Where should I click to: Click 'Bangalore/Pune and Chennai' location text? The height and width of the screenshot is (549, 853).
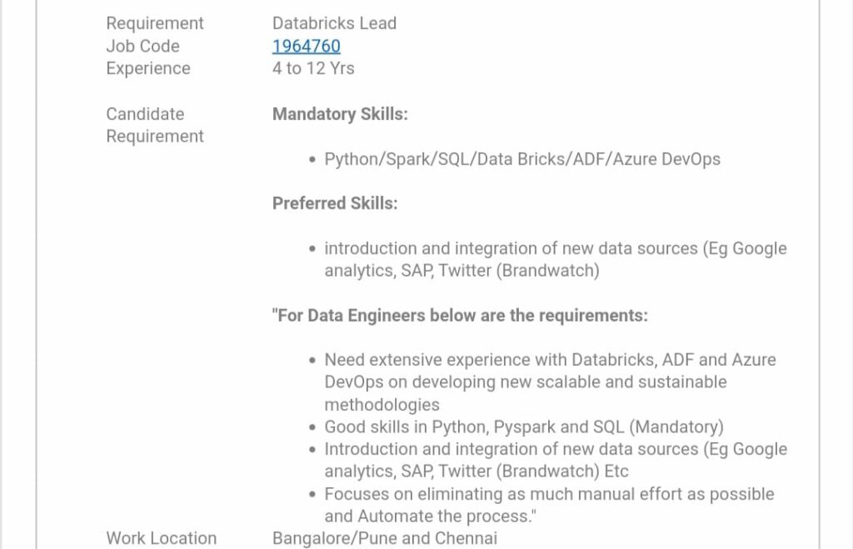385,539
